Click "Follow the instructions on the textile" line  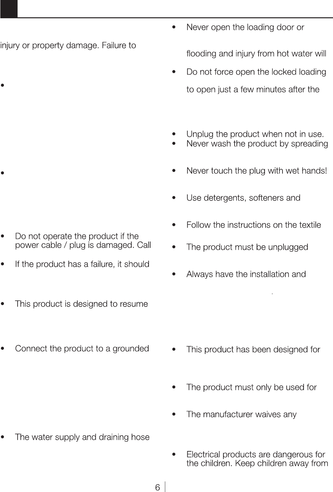253,225
